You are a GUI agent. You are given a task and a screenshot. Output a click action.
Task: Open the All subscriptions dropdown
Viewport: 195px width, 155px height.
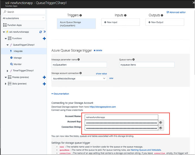(24, 18)
